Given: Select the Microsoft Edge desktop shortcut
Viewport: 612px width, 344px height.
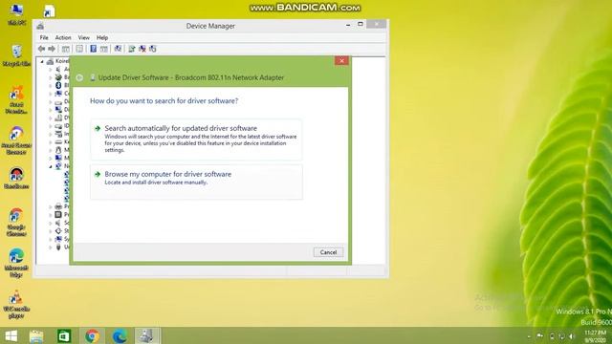Looking at the screenshot, I should (16, 263).
